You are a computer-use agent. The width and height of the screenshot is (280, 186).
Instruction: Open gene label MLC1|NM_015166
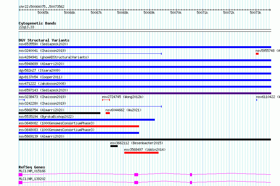(32, 171)
